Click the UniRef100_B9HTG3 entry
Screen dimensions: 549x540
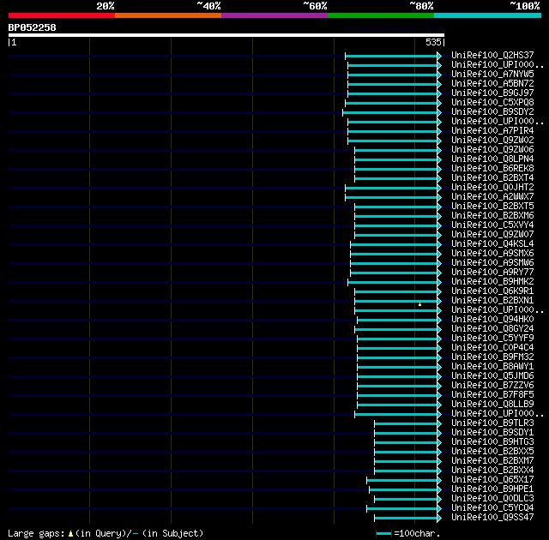[x=492, y=442]
